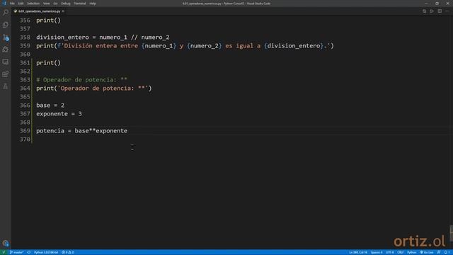The height and width of the screenshot is (255, 453).
Task: Open the Go menu
Action: [x=55, y=4]
